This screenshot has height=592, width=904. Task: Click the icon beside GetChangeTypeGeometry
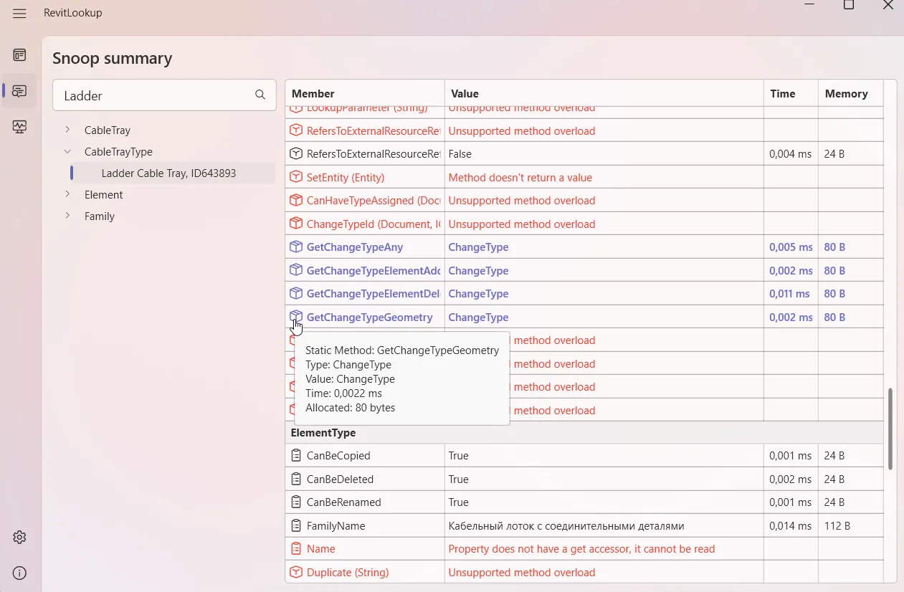coord(295,317)
